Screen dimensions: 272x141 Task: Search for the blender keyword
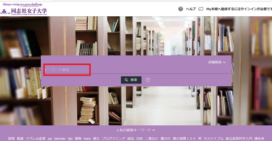click(60, 138)
